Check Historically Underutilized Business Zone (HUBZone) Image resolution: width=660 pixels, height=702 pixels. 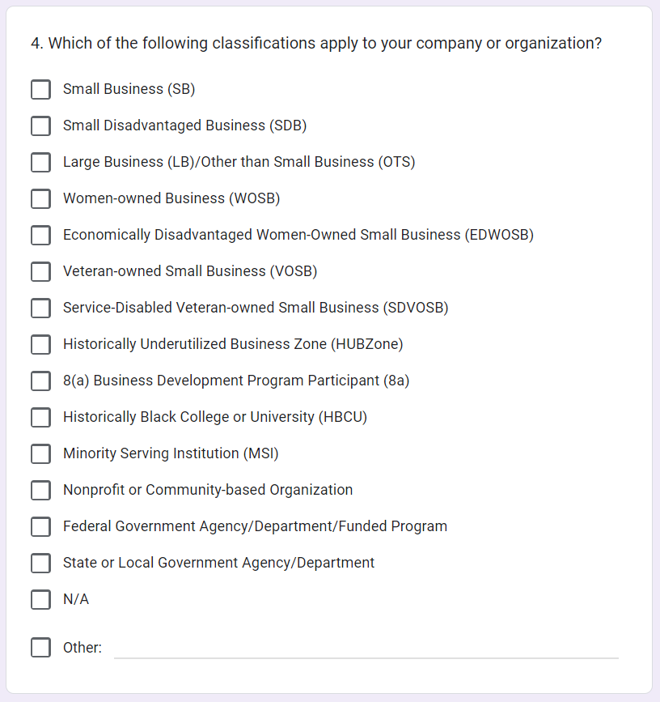(x=40, y=344)
